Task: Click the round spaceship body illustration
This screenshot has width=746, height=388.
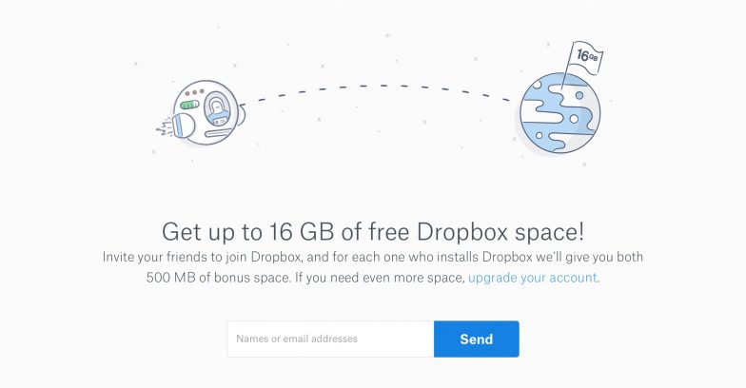Action: click(x=206, y=112)
